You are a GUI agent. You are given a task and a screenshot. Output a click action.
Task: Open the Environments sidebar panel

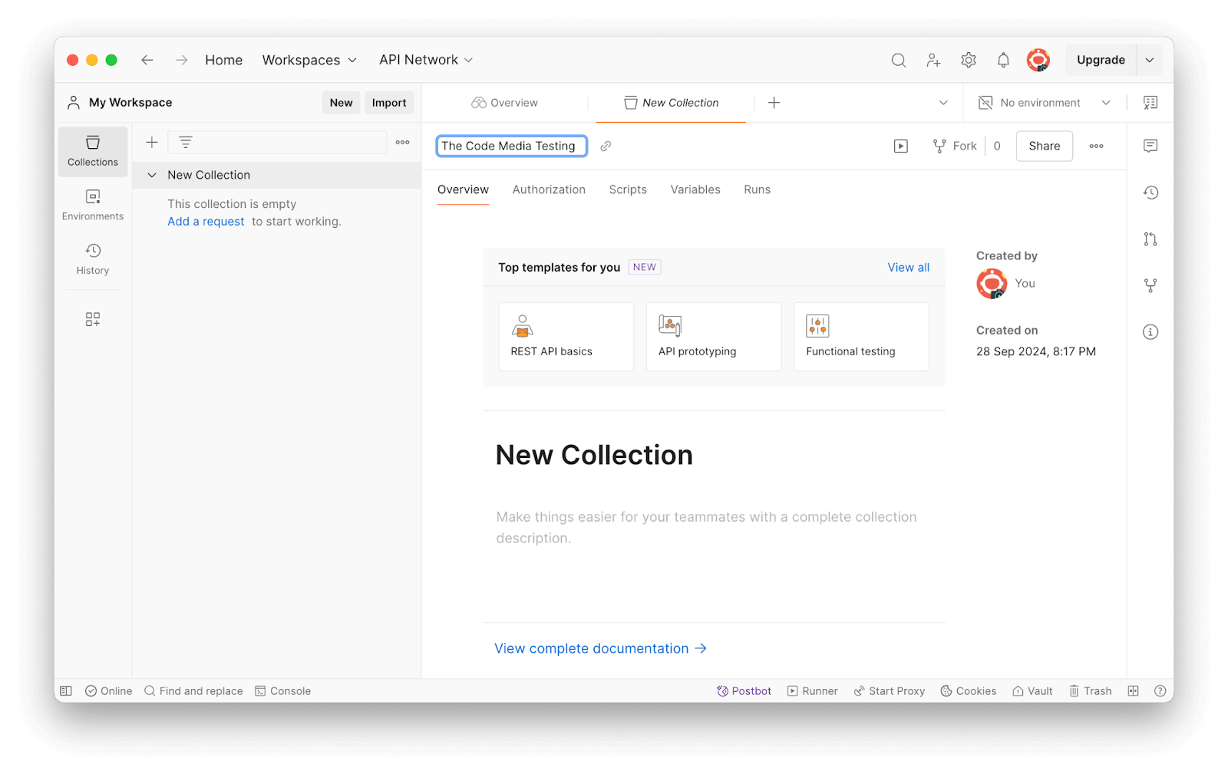point(92,206)
